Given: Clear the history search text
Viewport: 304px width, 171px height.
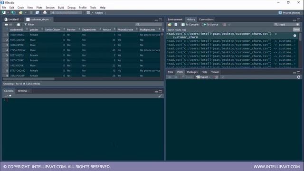Looking at the screenshot, I should 298,24.
